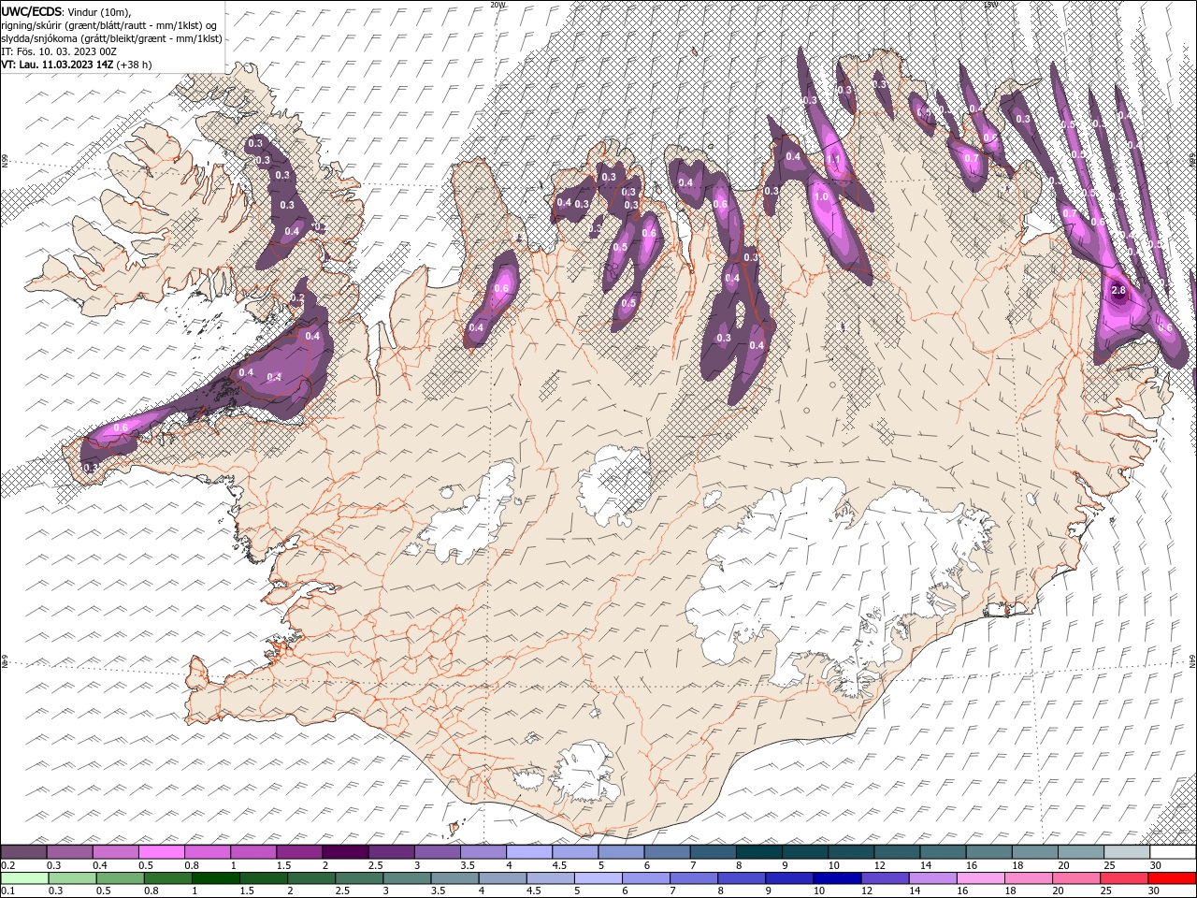The height and width of the screenshot is (898, 1197).
Task: Click the "rigning/skúrir" legend description line
Action: (x=110, y=24)
